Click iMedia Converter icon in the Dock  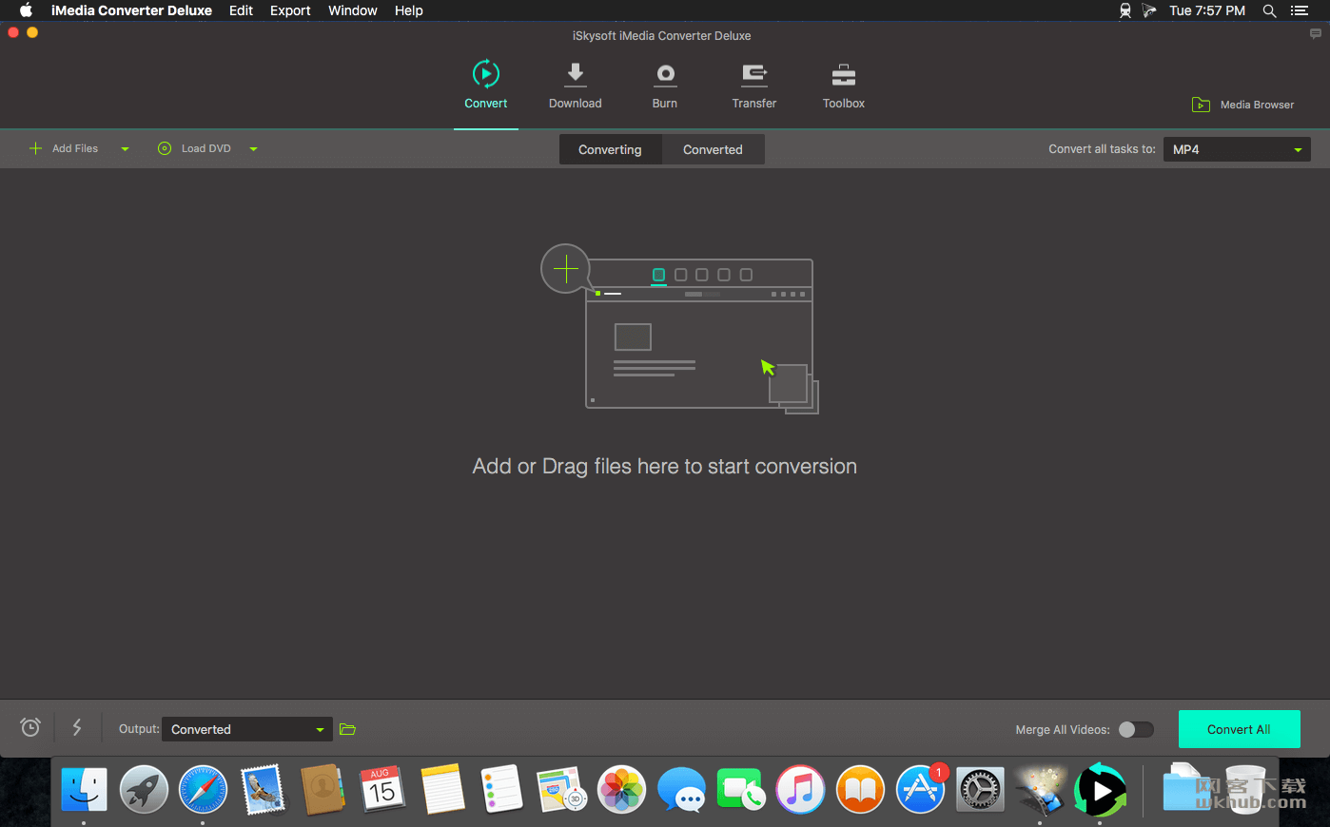tap(1100, 790)
